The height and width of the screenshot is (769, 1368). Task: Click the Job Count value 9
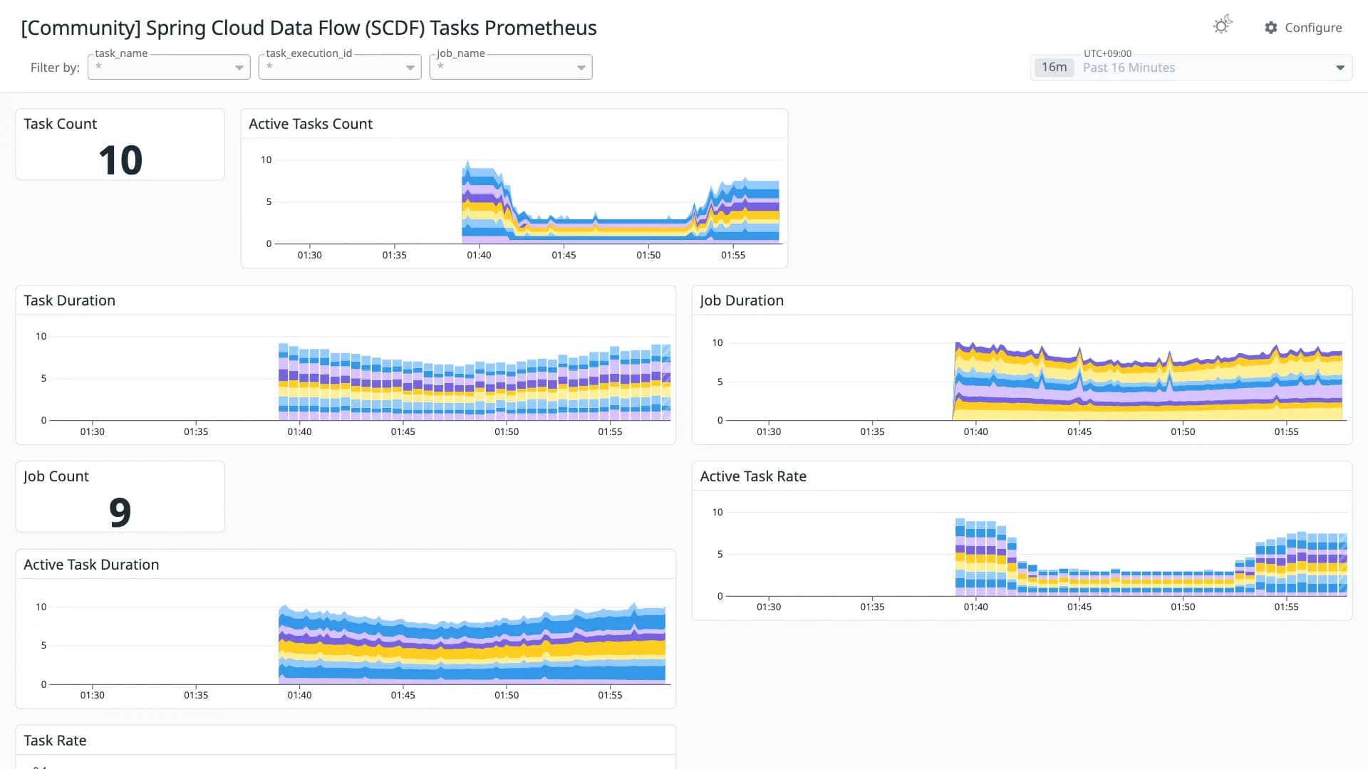pos(120,512)
